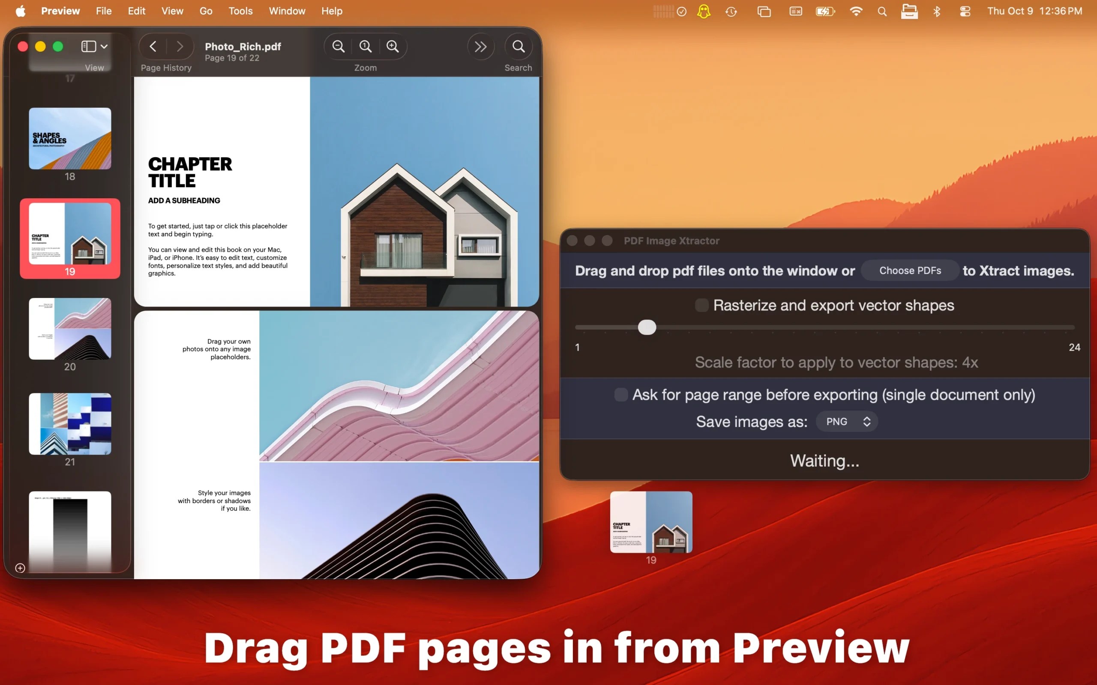
Task: Select page 21 thumbnail in the sidebar
Action: coord(70,423)
